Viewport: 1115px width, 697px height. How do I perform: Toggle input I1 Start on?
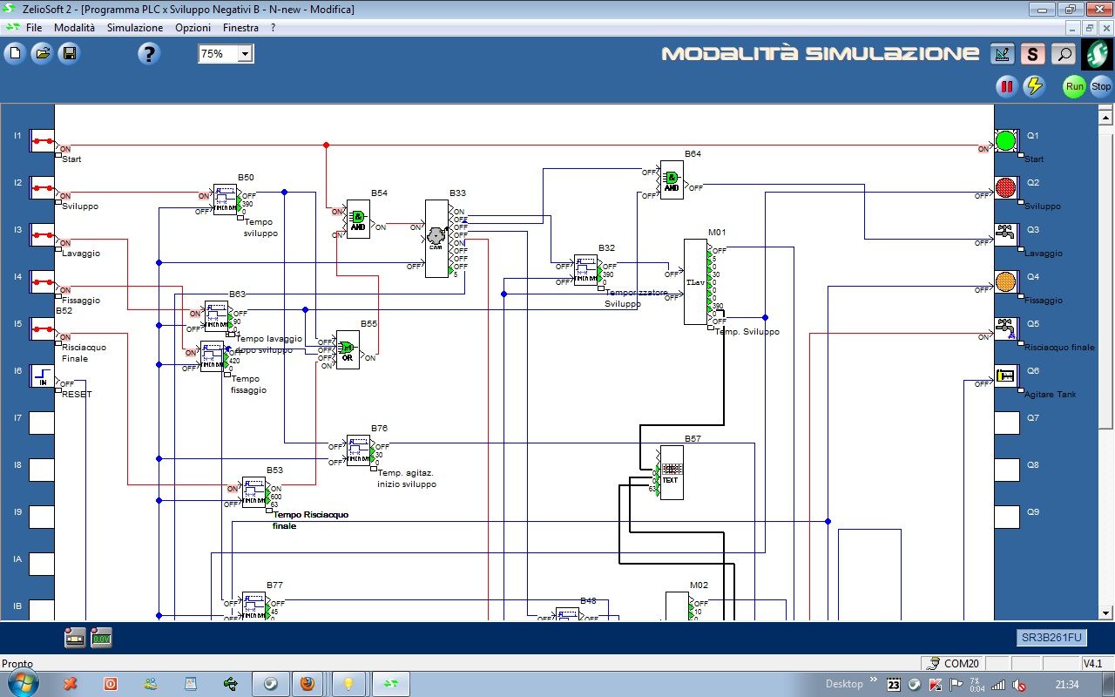42,142
